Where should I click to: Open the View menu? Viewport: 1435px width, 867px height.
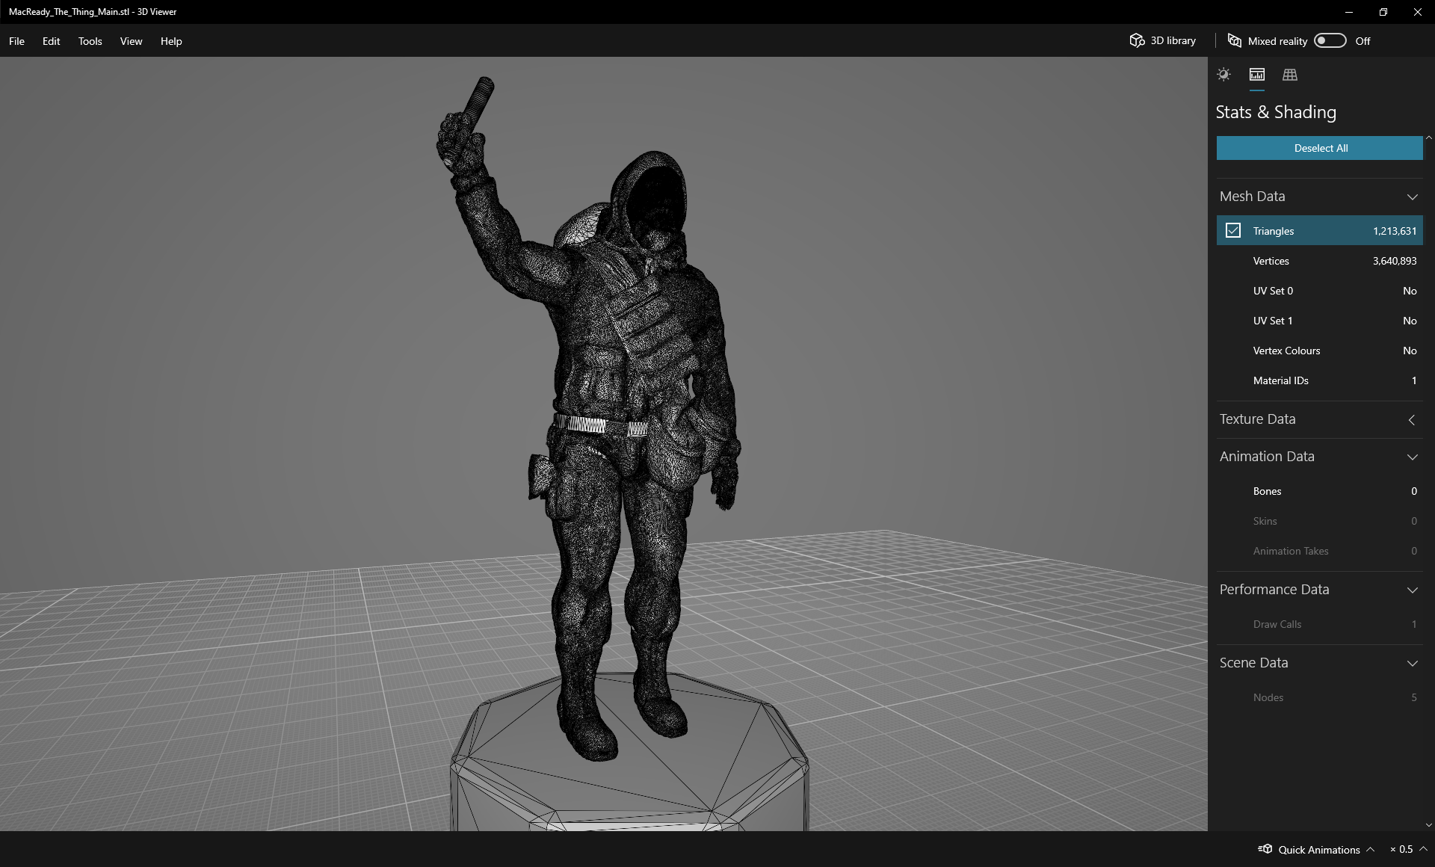click(x=131, y=41)
